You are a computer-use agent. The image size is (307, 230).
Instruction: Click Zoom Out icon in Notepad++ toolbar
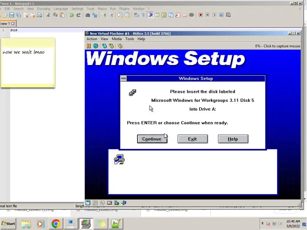(111, 15)
